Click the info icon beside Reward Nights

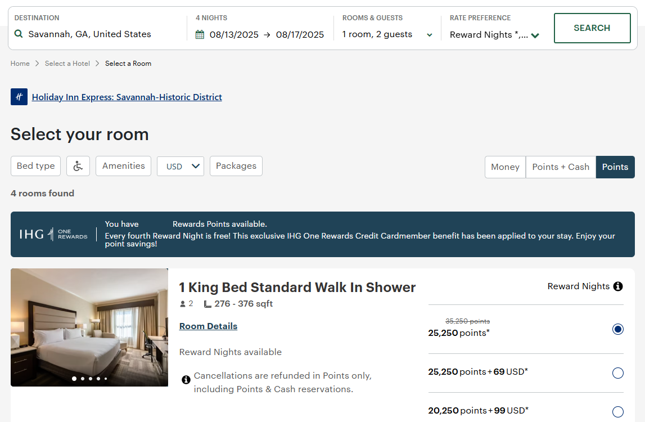[619, 286]
